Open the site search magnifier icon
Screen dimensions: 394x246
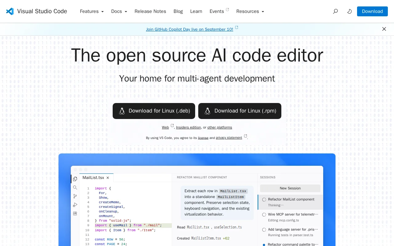tap(336, 11)
